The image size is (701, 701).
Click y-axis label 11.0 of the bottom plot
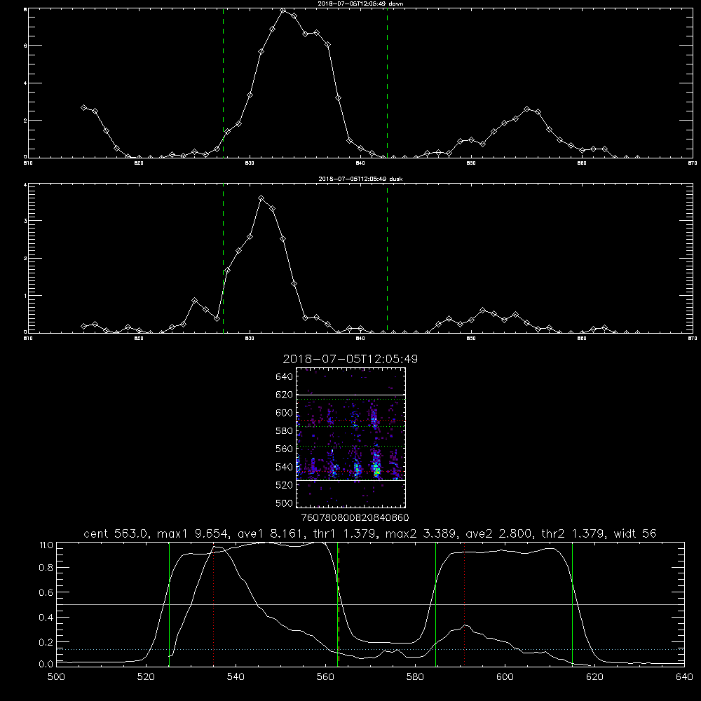click(46, 545)
